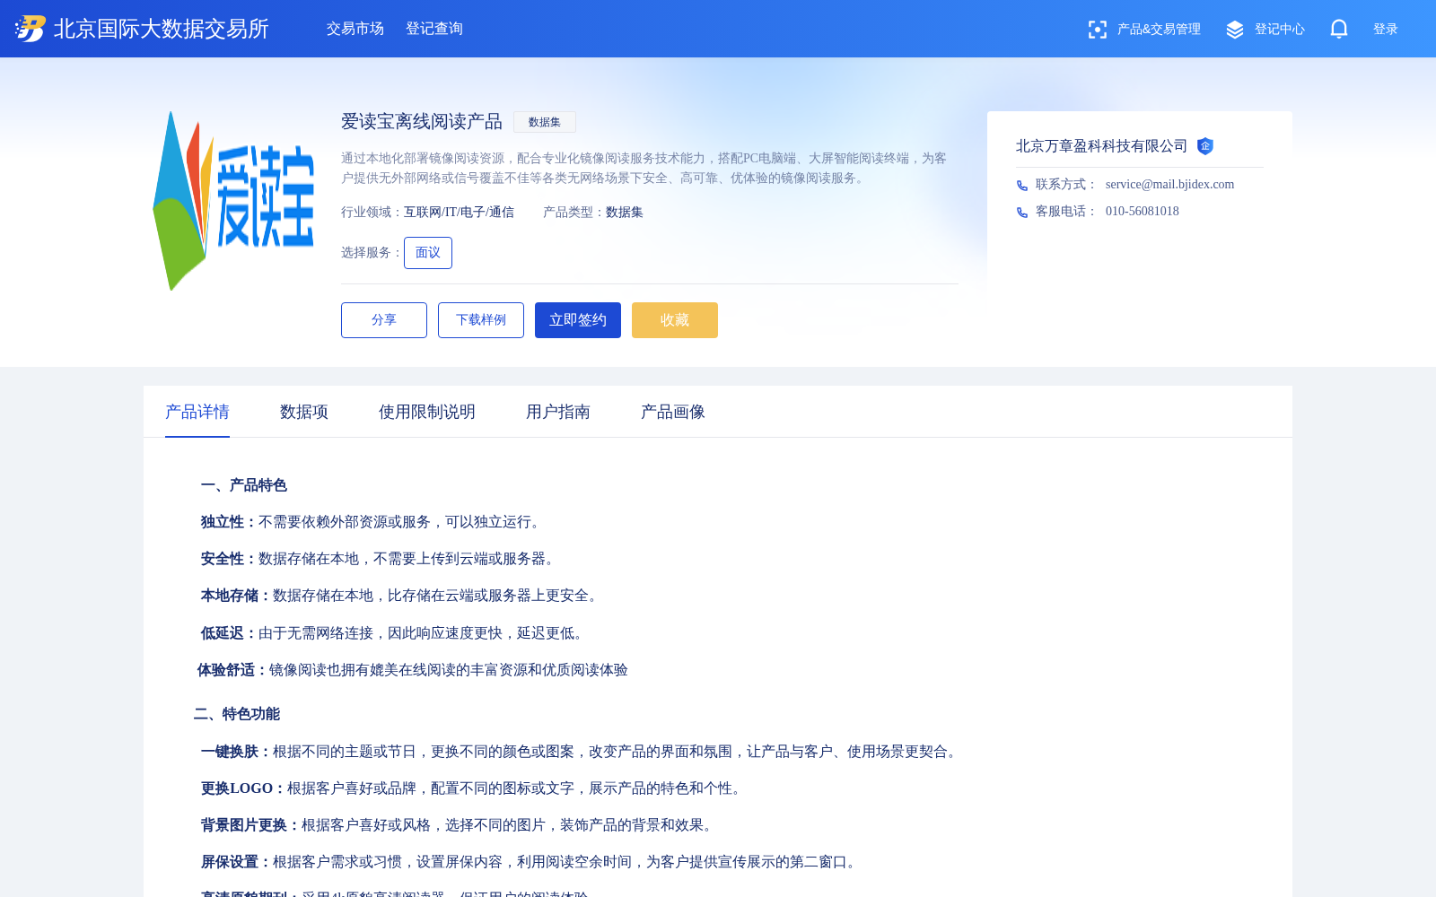Open the 登记中心 layers icon
The height and width of the screenshot is (897, 1436).
click(1235, 30)
